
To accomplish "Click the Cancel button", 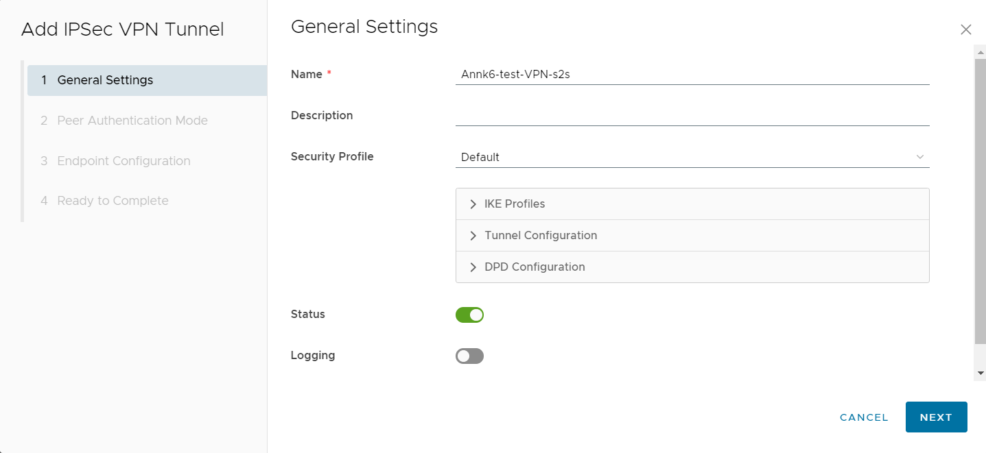I will click(x=864, y=417).
